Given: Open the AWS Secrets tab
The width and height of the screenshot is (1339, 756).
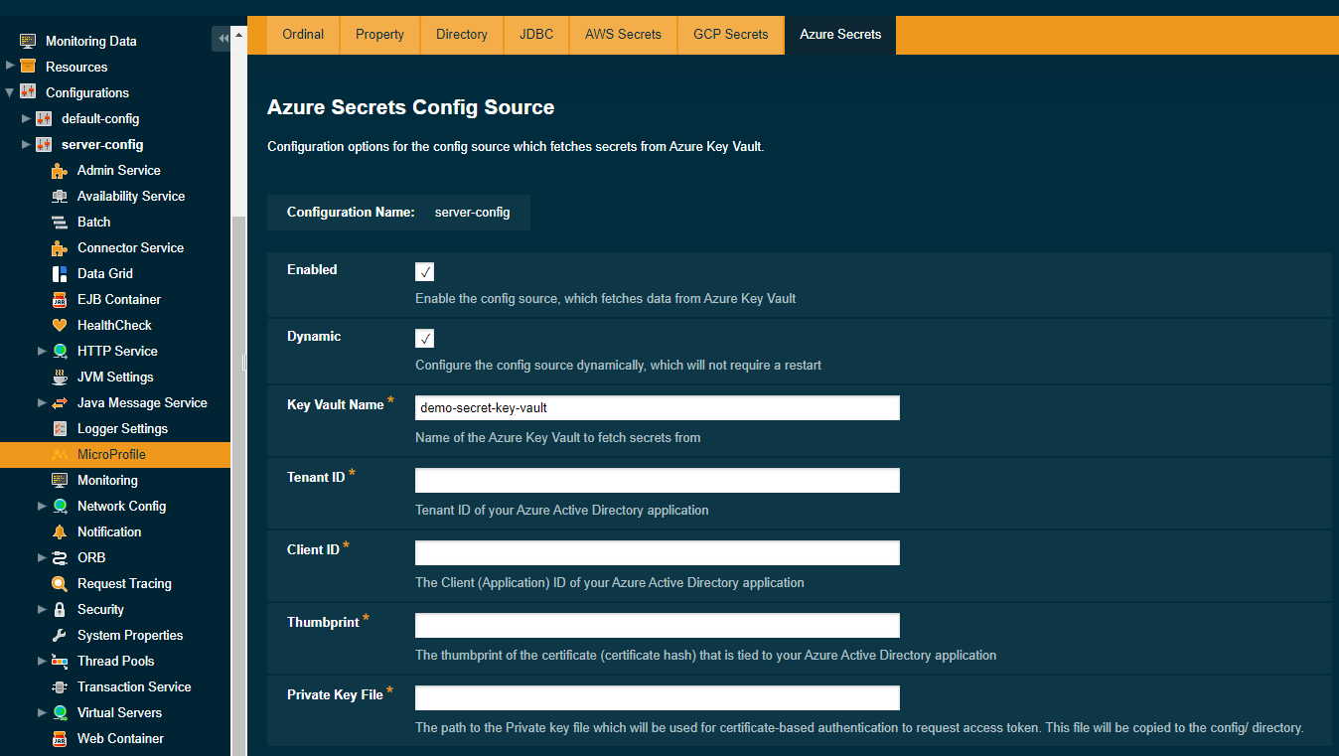Looking at the screenshot, I should [622, 34].
